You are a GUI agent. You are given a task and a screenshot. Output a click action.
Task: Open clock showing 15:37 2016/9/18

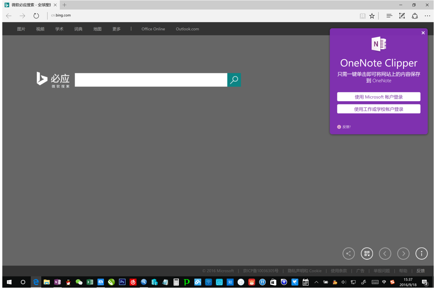click(408, 282)
